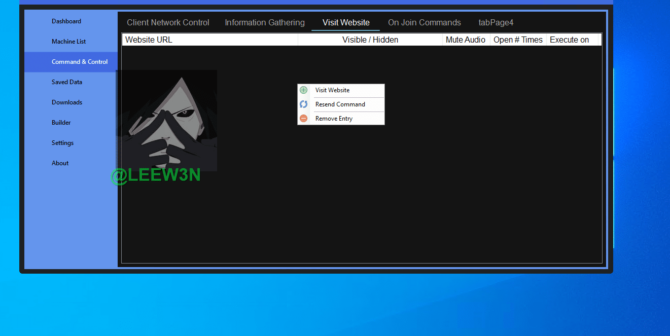The image size is (670, 336).
Task: Open the Dashboard section in the sidebar
Action: click(66, 21)
